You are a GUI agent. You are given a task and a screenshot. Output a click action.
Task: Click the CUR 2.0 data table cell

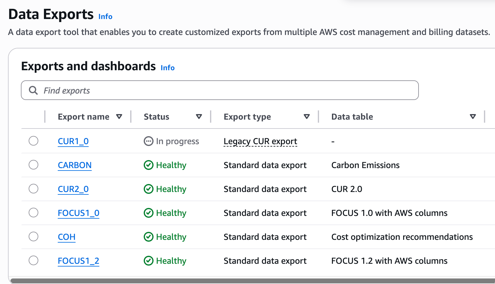[347, 189]
